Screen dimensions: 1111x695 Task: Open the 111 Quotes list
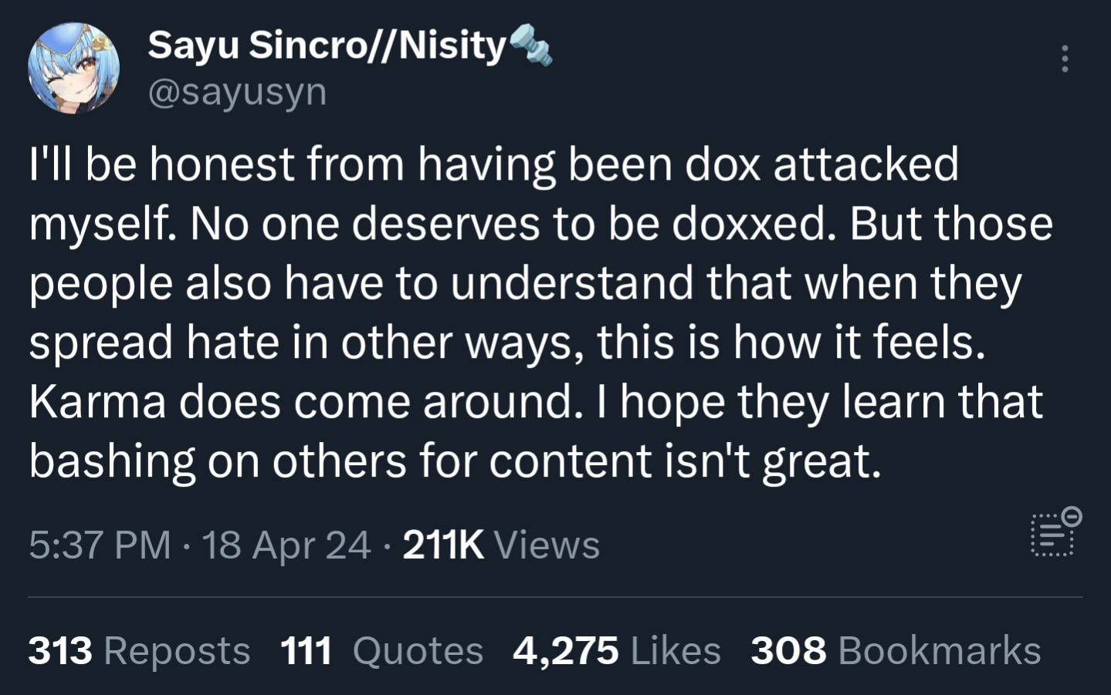coord(381,650)
